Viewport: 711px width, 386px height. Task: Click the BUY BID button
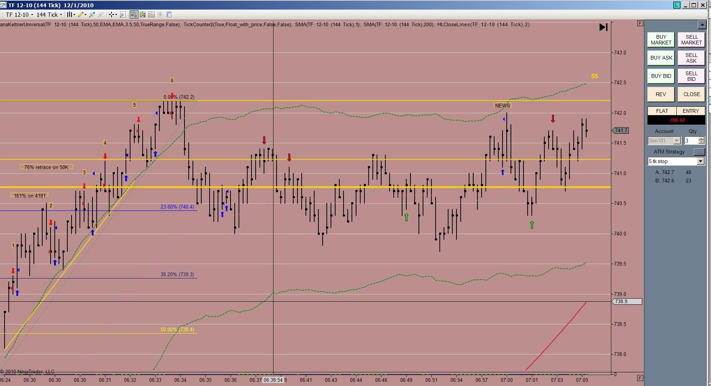661,76
